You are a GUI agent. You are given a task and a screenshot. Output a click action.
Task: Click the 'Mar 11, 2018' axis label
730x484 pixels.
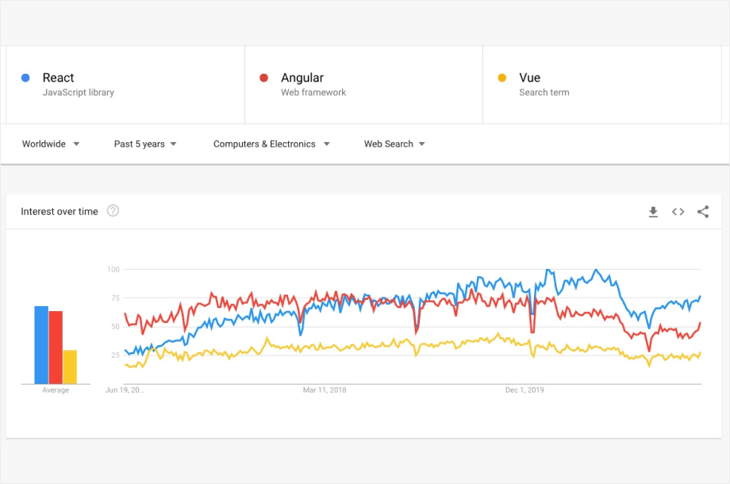(325, 390)
